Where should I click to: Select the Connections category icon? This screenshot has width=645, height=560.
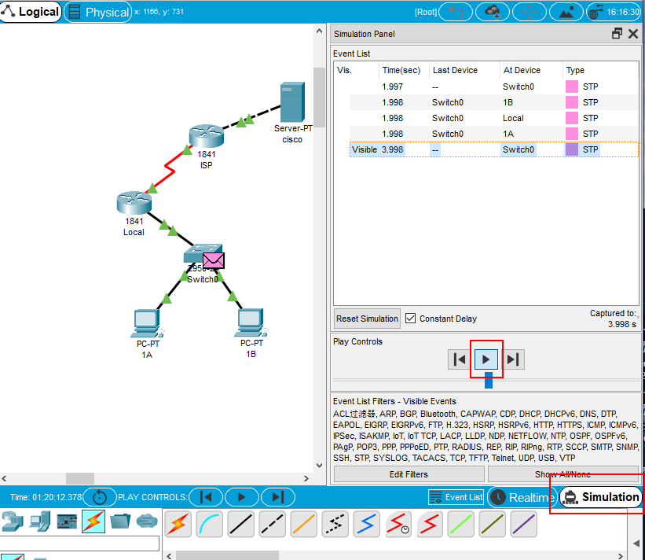[94, 521]
